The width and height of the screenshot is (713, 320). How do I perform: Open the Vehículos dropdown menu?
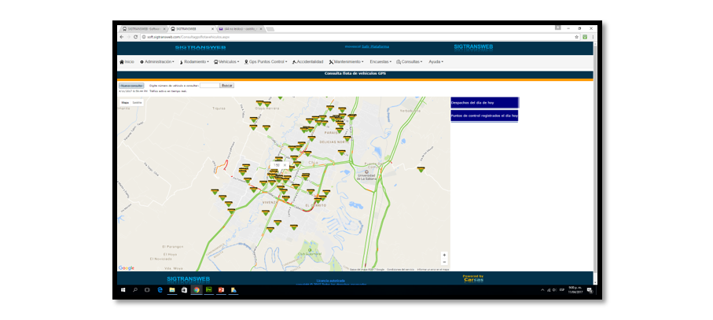pyautogui.click(x=226, y=62)
